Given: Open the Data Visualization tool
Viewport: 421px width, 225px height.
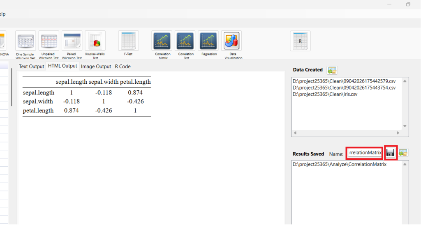Looking at the screenshot, I should tap(231, 41).
